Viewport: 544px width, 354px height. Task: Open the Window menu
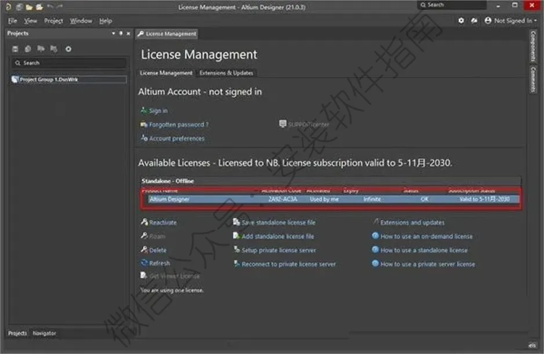tap(81, 21)
